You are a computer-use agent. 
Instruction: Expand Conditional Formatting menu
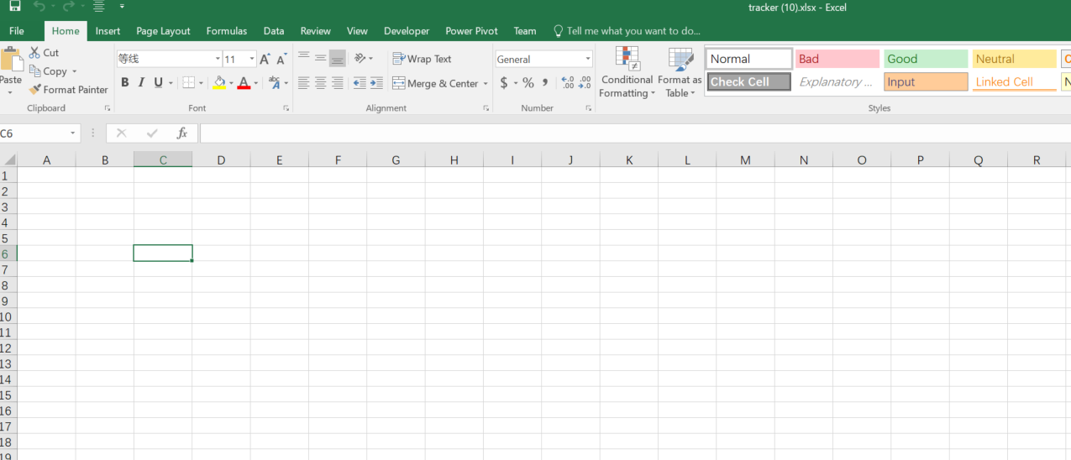pos(627,72)
